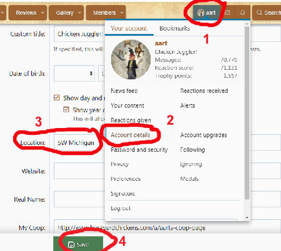Open the alerts bell icon
This screenshot has width=281, height=251.
pyautogui.click(x=243, y=13)
